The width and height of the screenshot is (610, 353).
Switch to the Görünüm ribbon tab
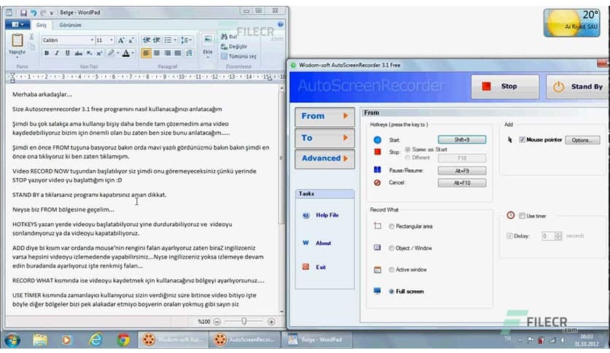[x=71, y=25]
